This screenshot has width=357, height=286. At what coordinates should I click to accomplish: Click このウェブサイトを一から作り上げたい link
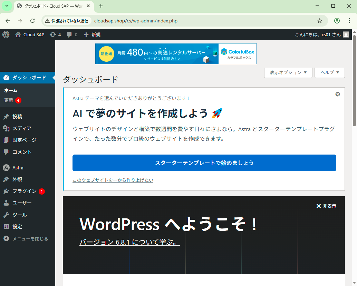tap(113, 180)
